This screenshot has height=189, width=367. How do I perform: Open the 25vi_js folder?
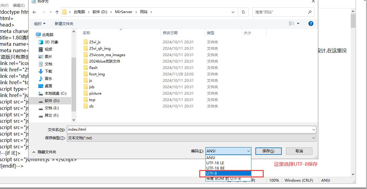(95, 42)
